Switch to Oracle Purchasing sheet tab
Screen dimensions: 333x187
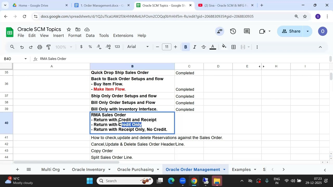(136, 170)
